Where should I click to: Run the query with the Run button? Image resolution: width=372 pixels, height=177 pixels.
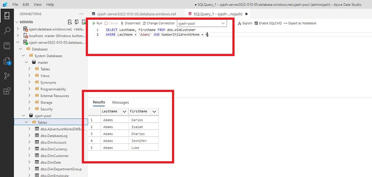[98, 23]
